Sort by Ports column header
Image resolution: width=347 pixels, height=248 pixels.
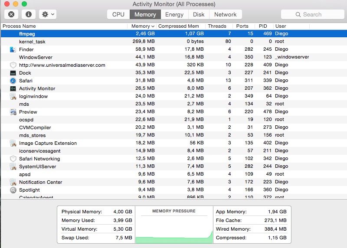pyautogui.click(x=243, y=26)
